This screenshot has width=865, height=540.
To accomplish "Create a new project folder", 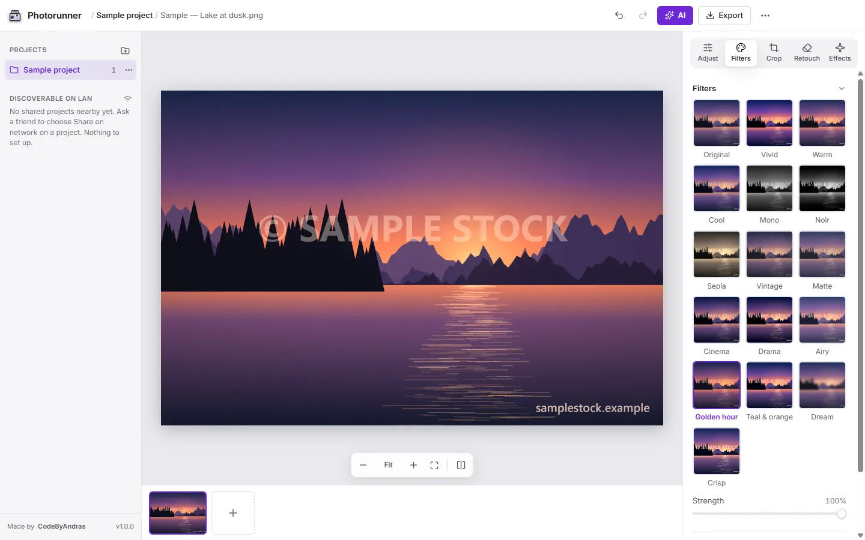I will click(x=125, y=50).
